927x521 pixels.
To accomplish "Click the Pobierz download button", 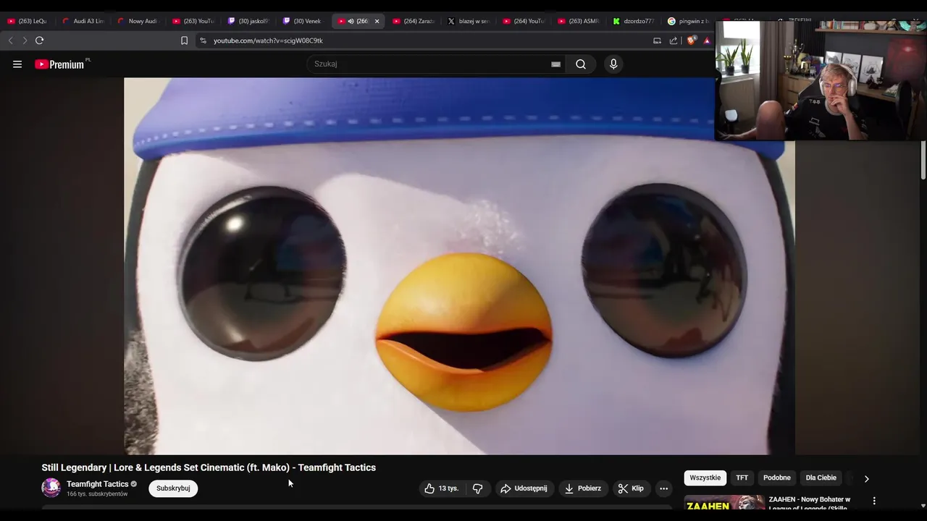I will point(584,488).
